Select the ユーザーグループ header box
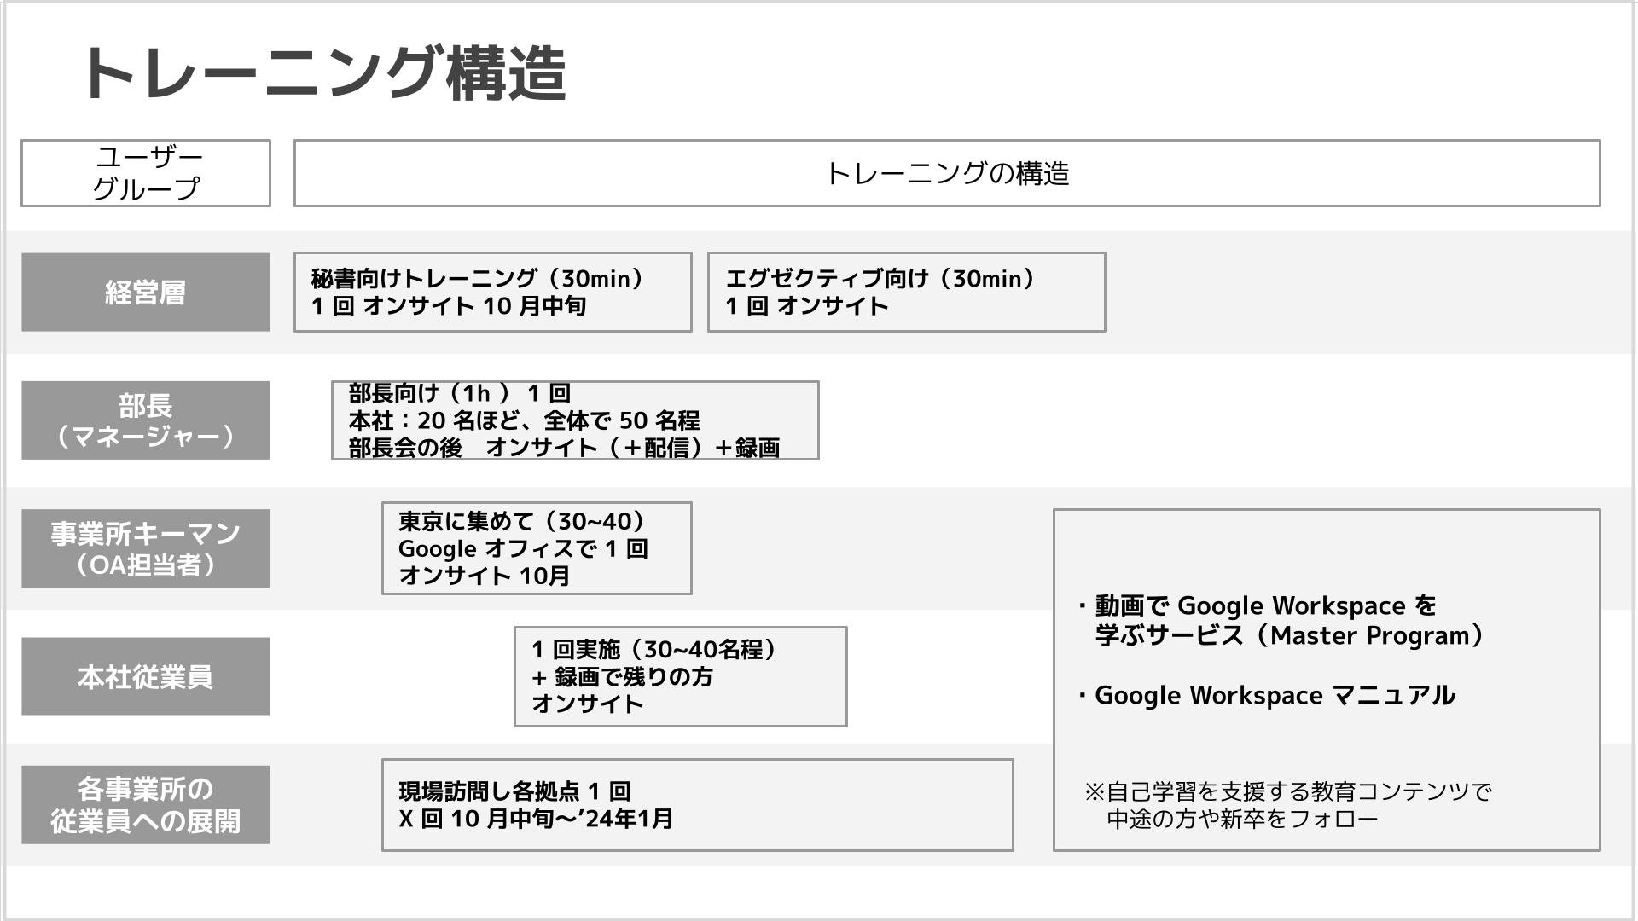 pos(146,173)
